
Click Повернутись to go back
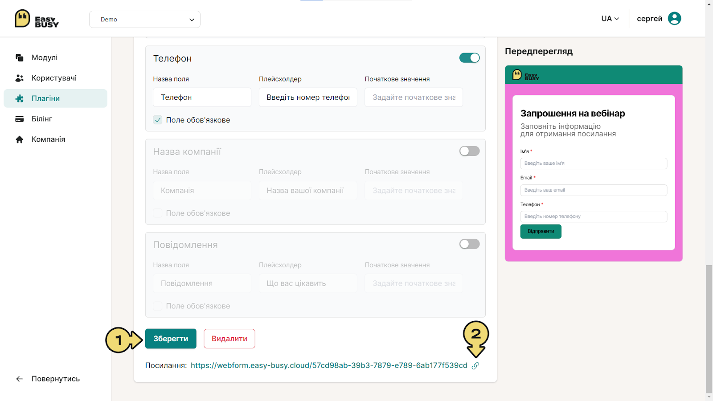point(56,379)
